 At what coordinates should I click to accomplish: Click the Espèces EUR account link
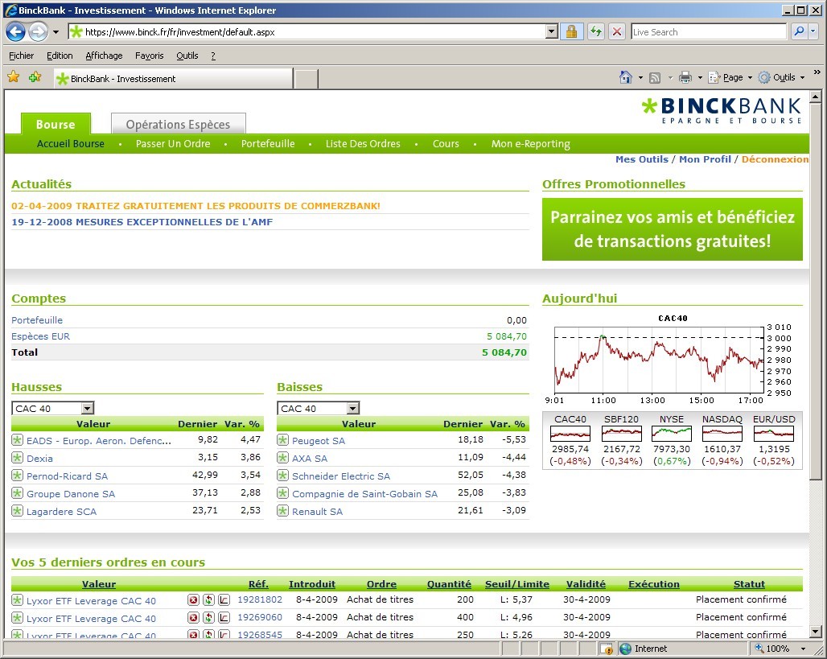[40, 336]
